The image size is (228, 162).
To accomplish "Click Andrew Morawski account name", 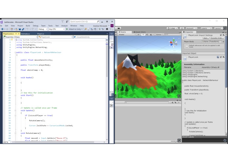I will pyautogui.click(x=100, y=26).
